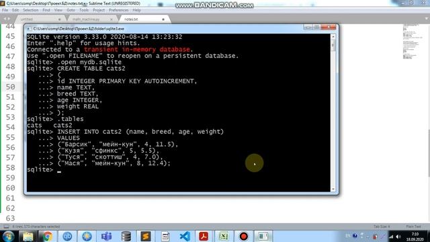Open the Tools menu
The width and height of the screenshot is (430, 242).
84,10
